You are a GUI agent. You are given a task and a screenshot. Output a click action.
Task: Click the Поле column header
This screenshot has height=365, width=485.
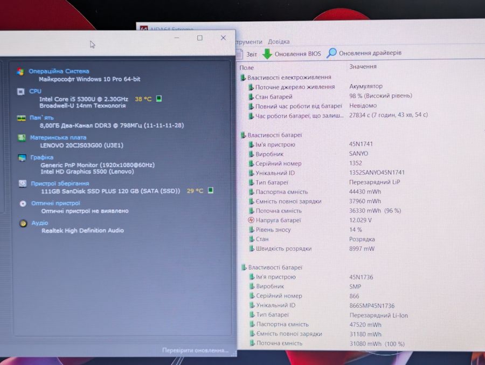click(x=246, y=67)
